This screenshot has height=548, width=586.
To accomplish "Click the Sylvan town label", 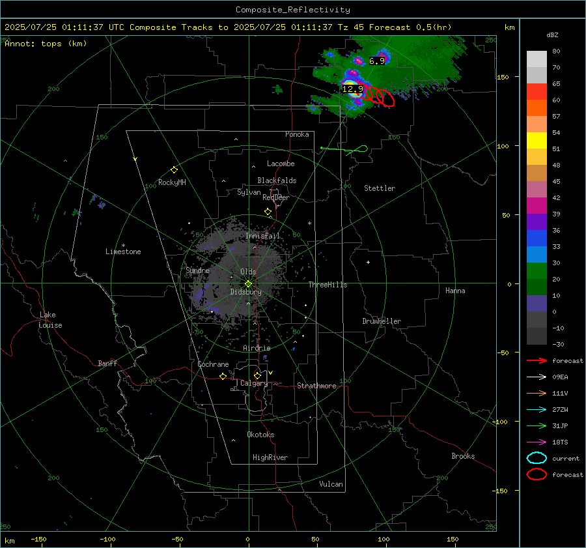I will tap(249, 192).
